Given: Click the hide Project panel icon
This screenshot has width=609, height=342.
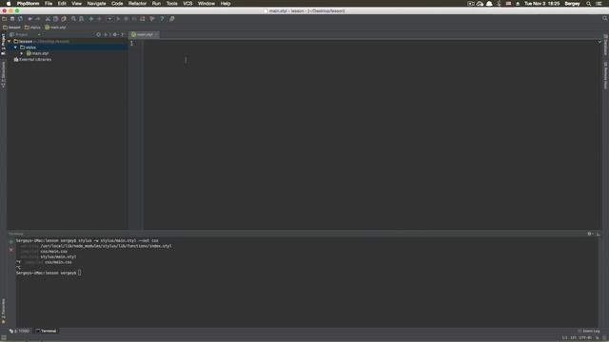Looking at the screenshot, I should pos(123,34).
